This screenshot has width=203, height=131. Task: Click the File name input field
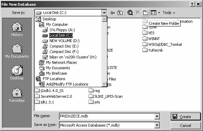(x=107, y=116)
